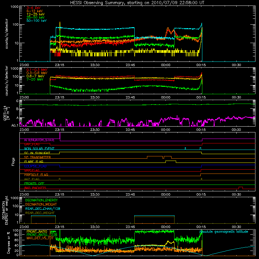Click the DECIMATION_ENERGY legend entry
The height and width of the screenshot is (259, 259).
41,200
